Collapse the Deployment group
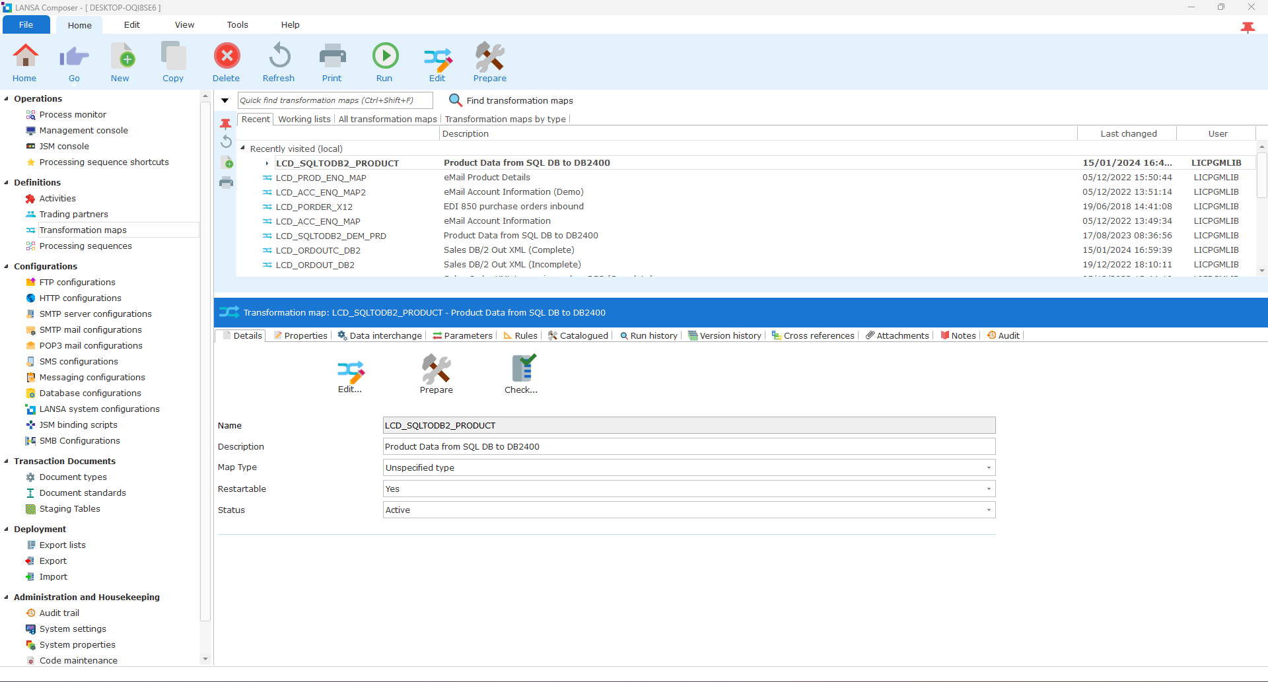Screen dimensions: 1268x682 [x=7, y=529]
